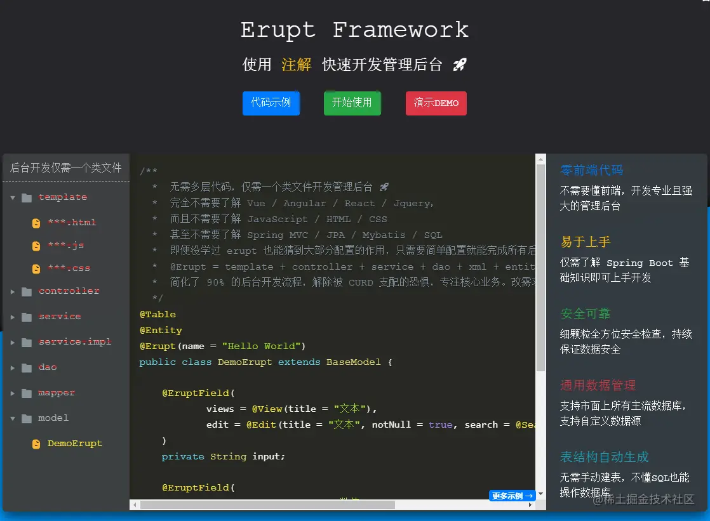Click the template folder icon
Image resolution: width=710 pixels, height=521 pixels.
pyautogui.click(x=27, y=197)
